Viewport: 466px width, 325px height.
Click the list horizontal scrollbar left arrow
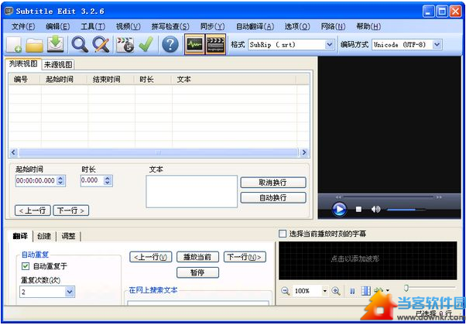13,152
